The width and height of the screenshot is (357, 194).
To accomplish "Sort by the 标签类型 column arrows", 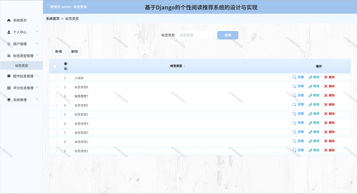I will (185, 66).
